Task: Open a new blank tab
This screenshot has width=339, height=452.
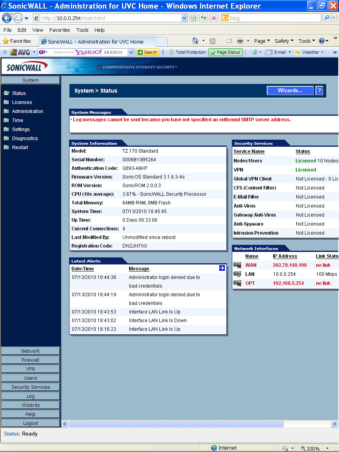Action: tap(161, 42)
